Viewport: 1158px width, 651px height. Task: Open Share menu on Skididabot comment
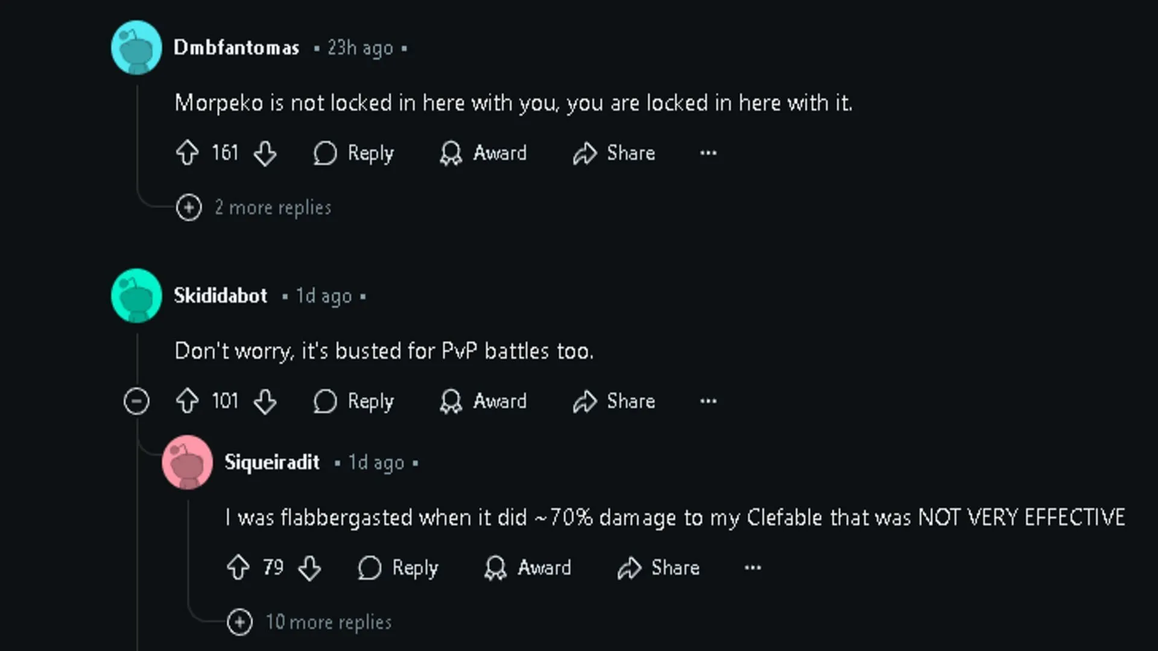pos(616,401)
